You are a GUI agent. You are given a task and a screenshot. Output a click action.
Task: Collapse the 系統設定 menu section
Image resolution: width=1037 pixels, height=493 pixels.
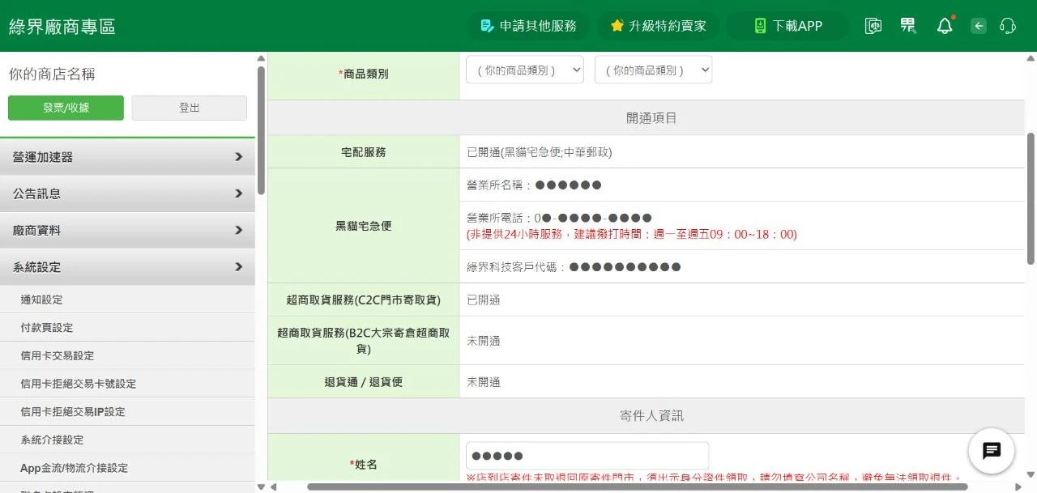point(127,266)
